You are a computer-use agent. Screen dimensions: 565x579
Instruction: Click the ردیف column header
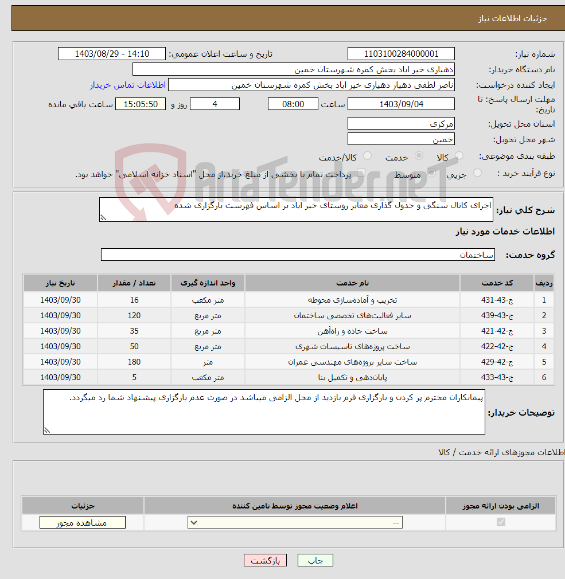(x=544, y=283)
